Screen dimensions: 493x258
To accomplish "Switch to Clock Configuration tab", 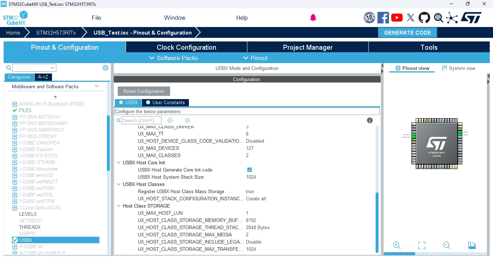I will coord(186,47).
